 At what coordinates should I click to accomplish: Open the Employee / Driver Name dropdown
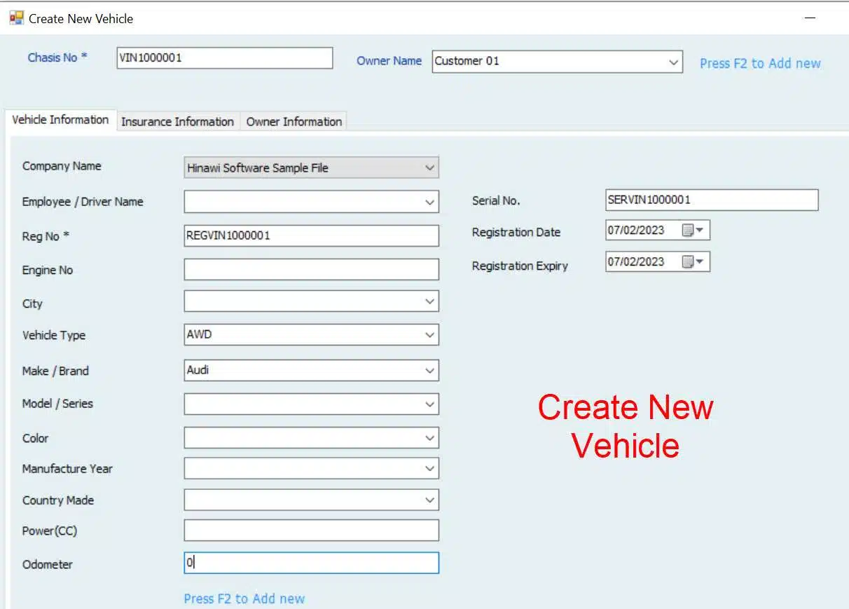coord(429,202)
